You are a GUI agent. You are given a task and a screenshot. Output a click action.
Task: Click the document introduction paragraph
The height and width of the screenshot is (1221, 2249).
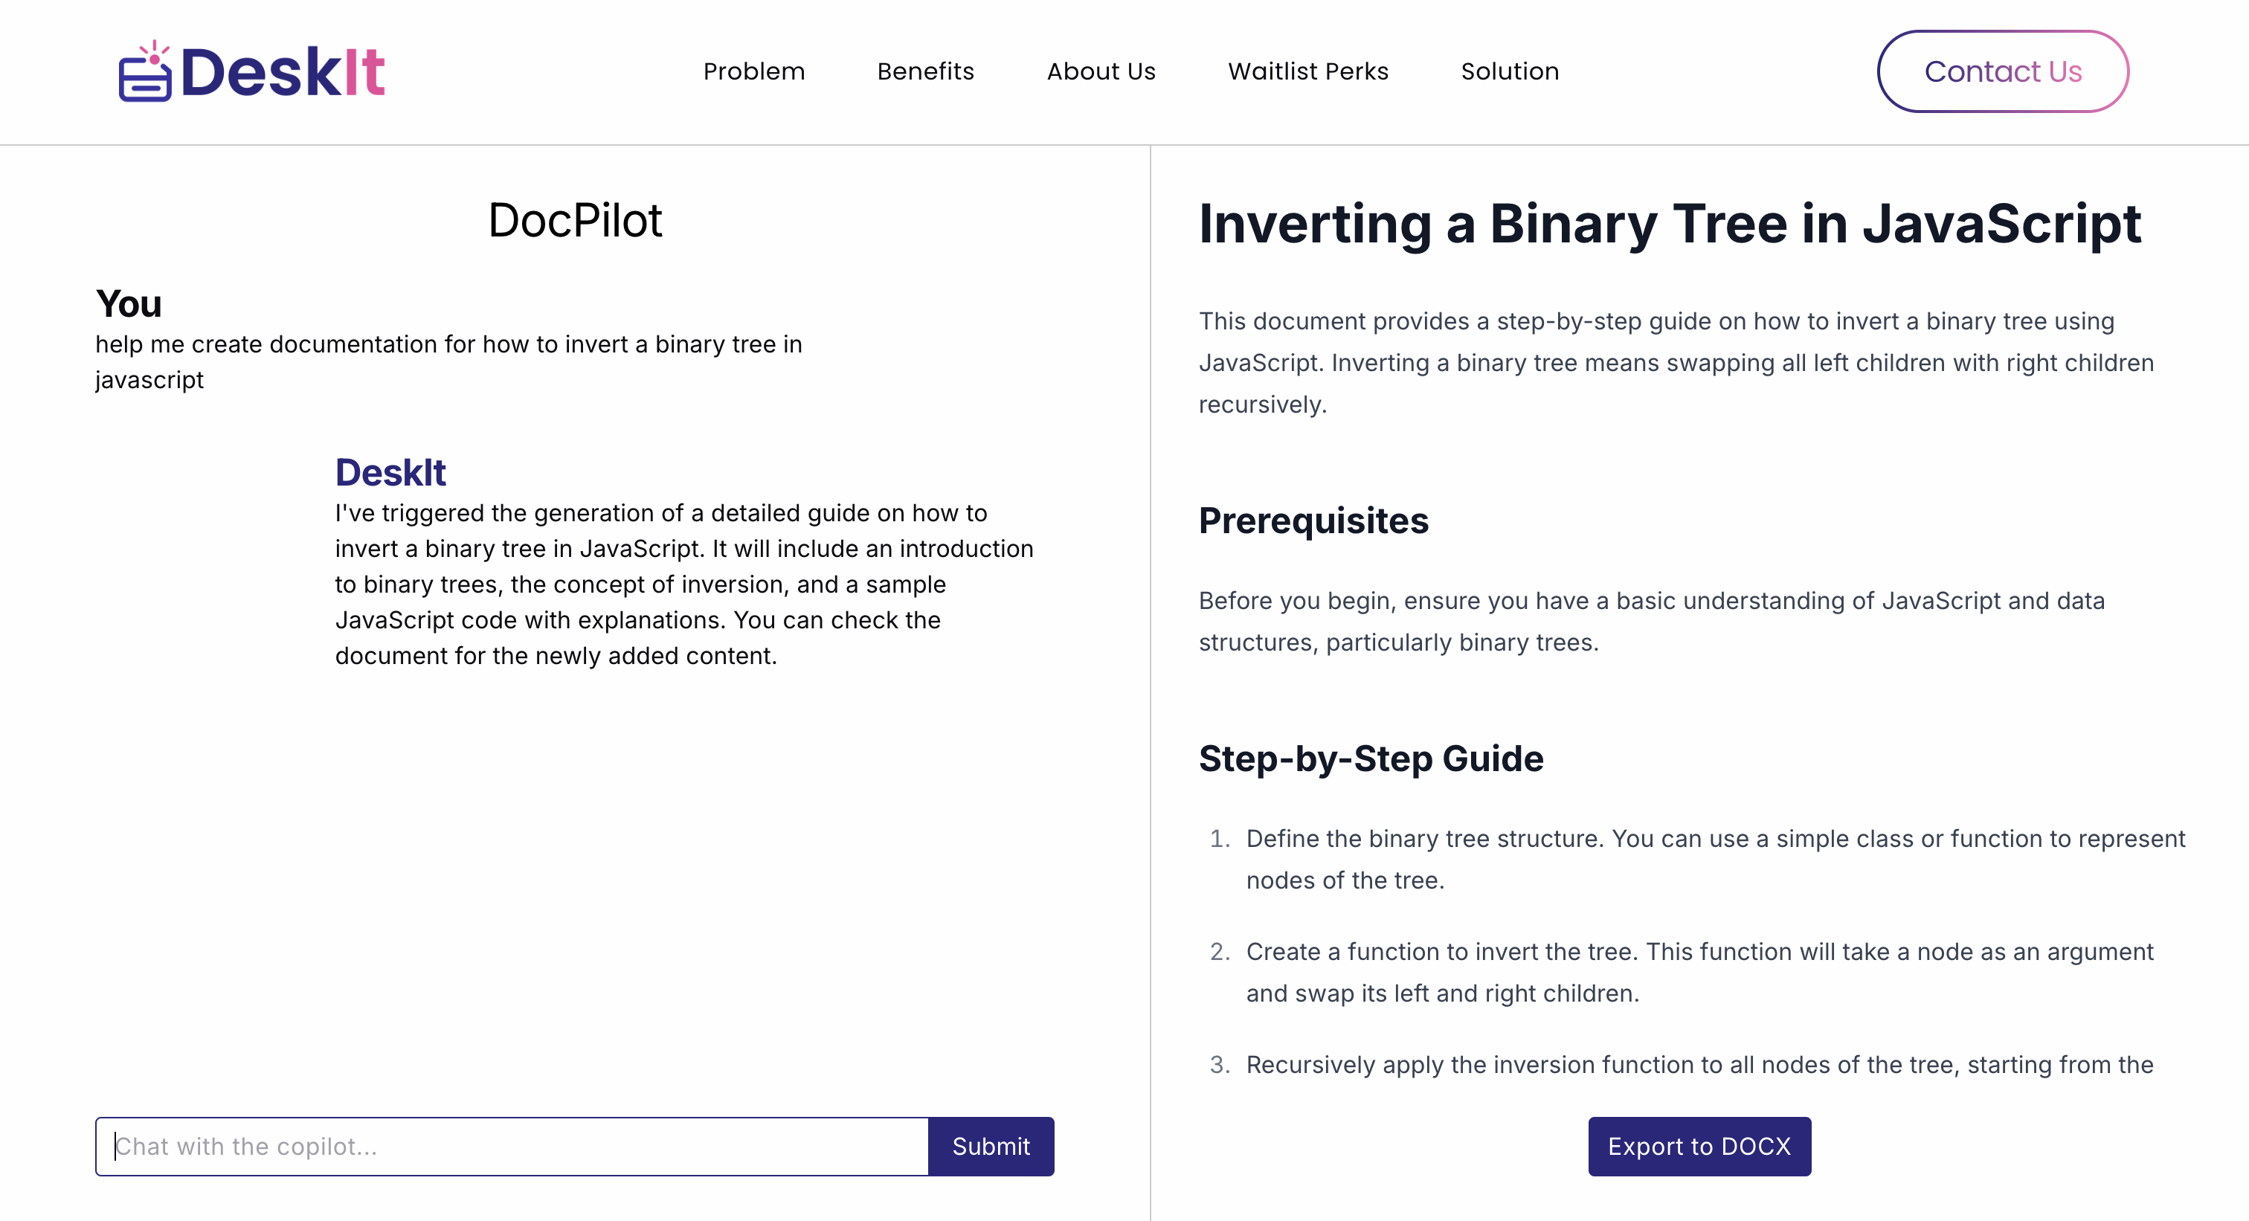1676,362
